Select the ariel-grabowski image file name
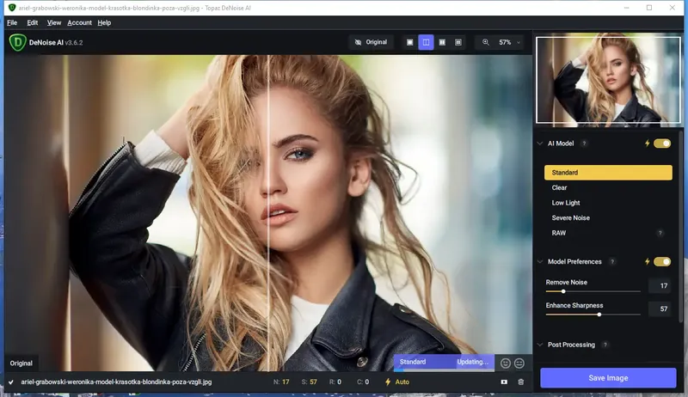688x397 pixels. (116, 382)
